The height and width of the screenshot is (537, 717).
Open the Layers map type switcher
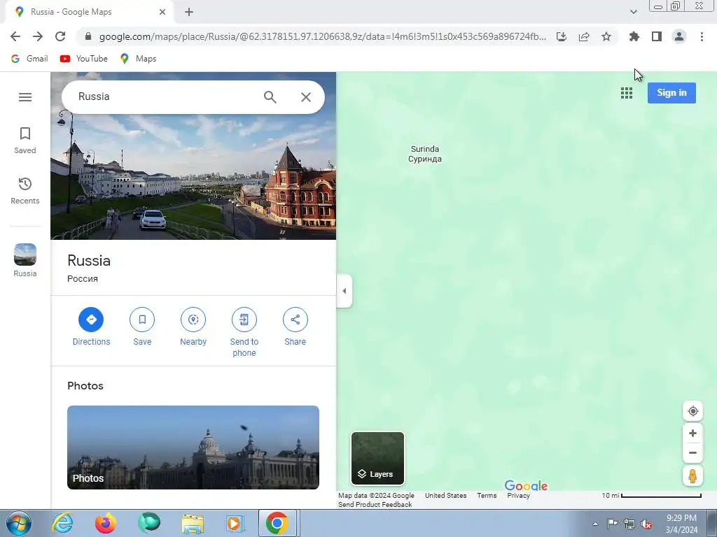377,459
